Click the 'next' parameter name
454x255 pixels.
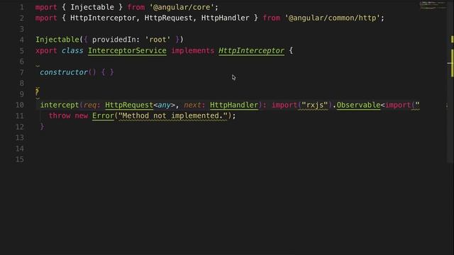pyautogui.click(x=192, y=105)
